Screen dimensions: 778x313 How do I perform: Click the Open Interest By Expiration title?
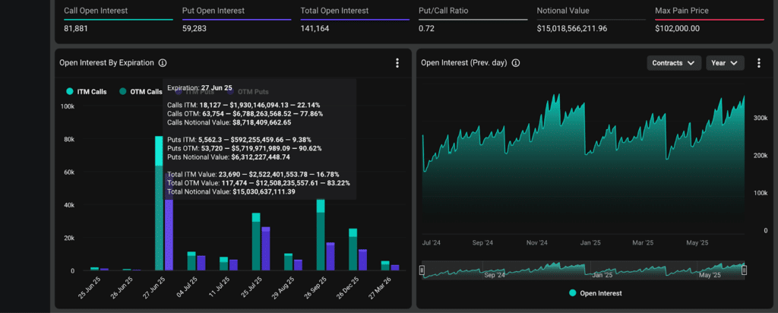tap(106, 63)
